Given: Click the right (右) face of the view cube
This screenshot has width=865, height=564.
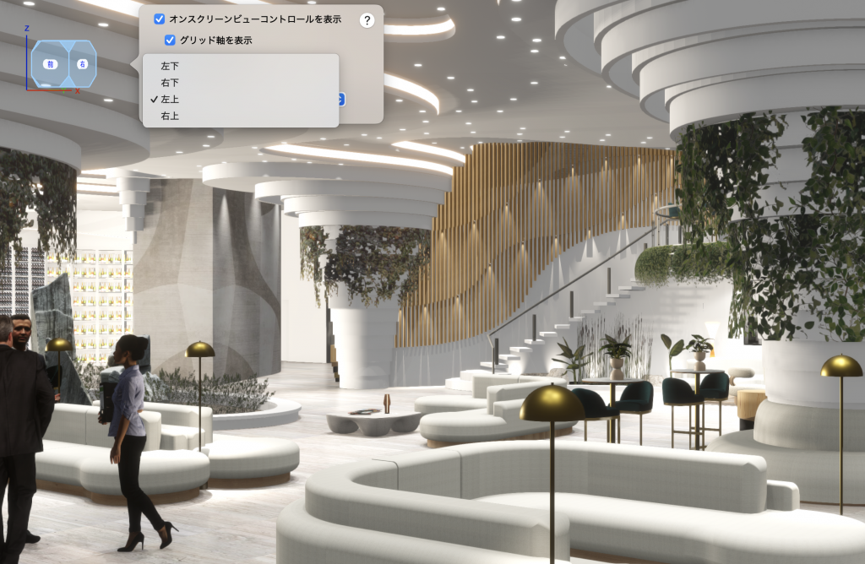Looking at the screenshot, I should 81,64.
